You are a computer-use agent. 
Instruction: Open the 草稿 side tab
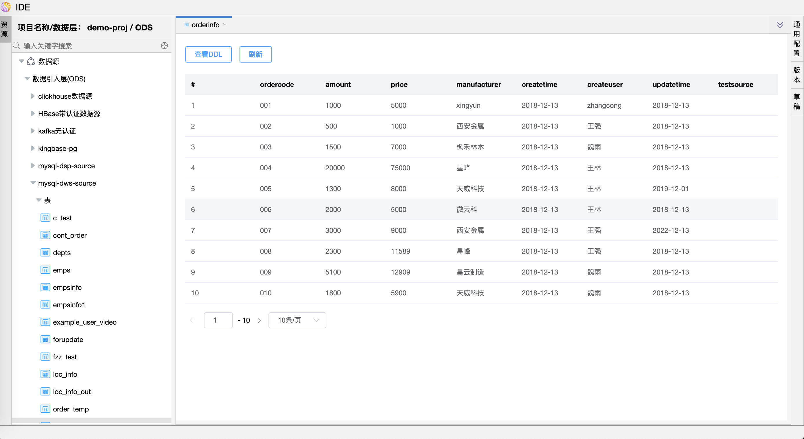[x=796, y=101]
